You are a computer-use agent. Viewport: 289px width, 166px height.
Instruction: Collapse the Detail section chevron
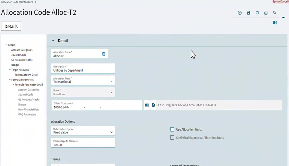(53, 40)
